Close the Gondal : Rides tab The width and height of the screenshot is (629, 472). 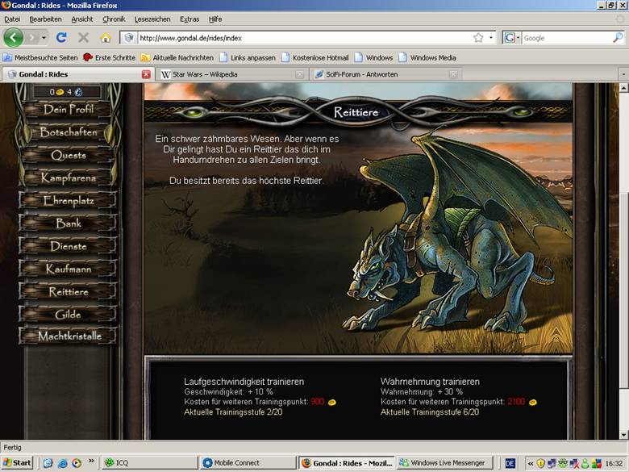pyautogui.click(x=146, y=74)
